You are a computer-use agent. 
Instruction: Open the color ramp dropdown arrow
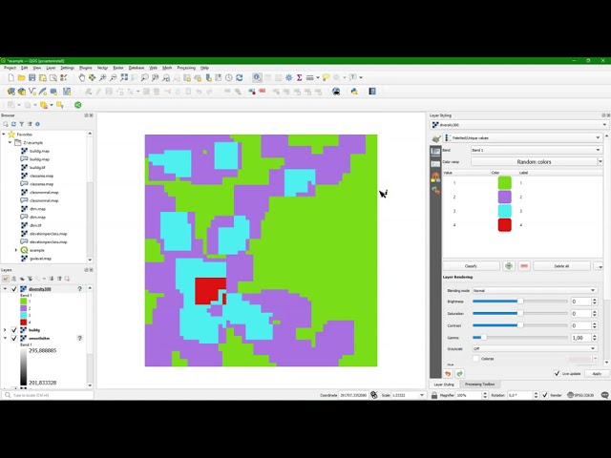[x=600, y=161]
